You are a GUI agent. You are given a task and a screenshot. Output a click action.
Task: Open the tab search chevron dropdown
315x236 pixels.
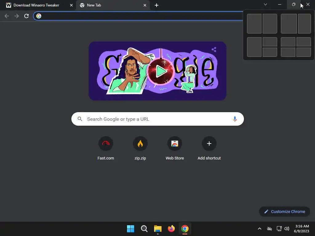pyautogui.click(x=265, y=4)
